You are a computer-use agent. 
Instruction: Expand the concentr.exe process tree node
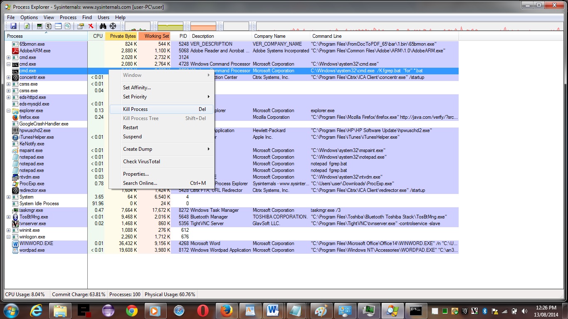click(9, 78)
